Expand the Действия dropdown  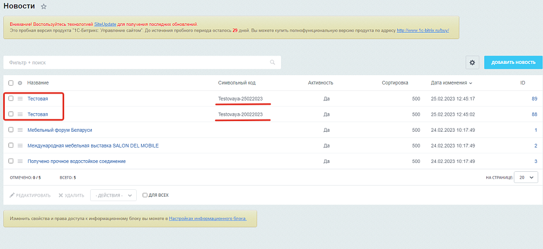tap(113, 195)
